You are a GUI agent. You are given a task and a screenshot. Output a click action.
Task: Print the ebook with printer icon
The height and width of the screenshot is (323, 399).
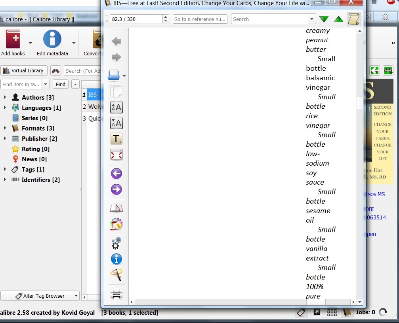point(116,294)
